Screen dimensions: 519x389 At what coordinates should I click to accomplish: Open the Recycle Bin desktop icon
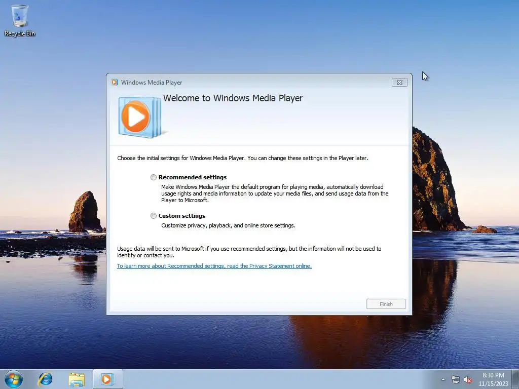20,20
